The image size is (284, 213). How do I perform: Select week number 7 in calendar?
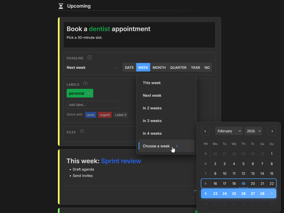205,173
